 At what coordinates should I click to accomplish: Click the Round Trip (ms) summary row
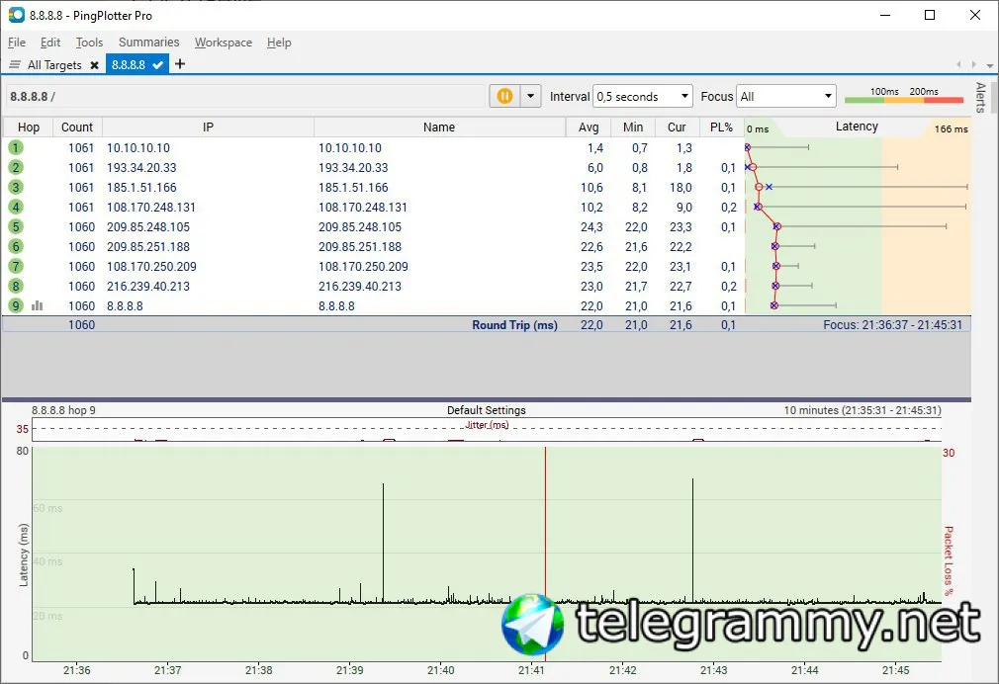(x=487, y=325)
